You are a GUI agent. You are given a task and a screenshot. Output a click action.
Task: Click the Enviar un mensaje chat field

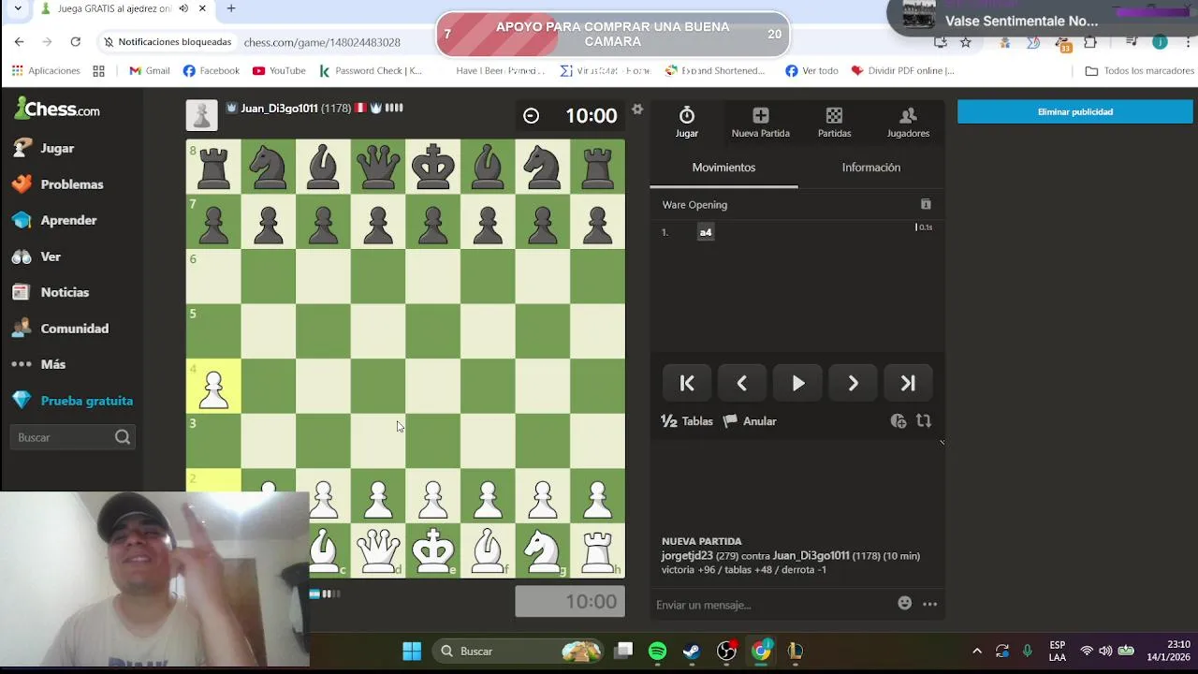tap(772, 605)
